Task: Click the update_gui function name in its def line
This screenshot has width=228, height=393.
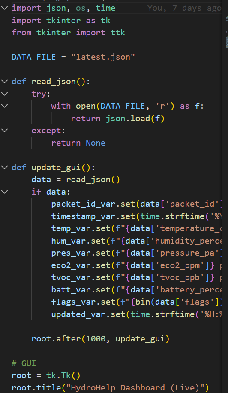Action: point(56,168)
